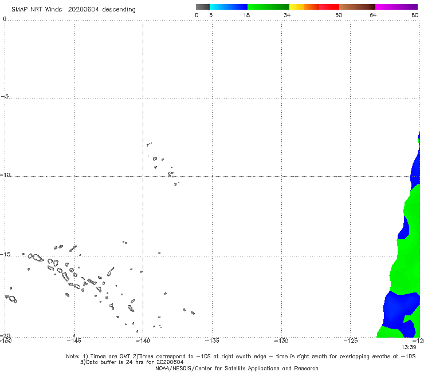Click the latitude label '-10'

point(5,175)
